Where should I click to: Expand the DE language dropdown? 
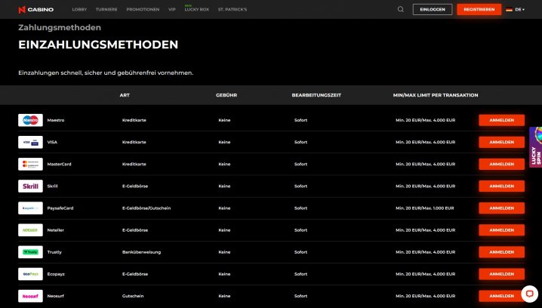click(515, 10)
